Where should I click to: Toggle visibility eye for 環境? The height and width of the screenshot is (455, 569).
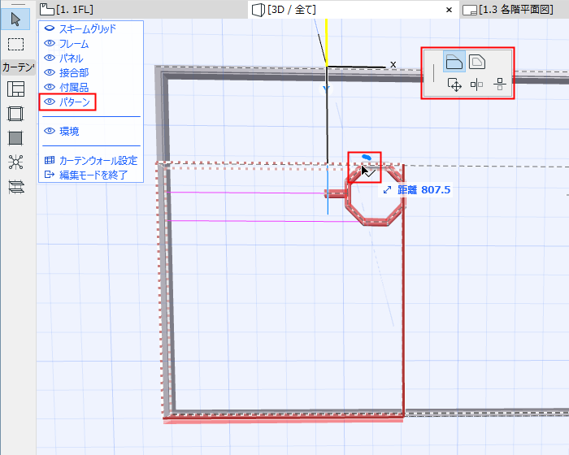[50, 131]
